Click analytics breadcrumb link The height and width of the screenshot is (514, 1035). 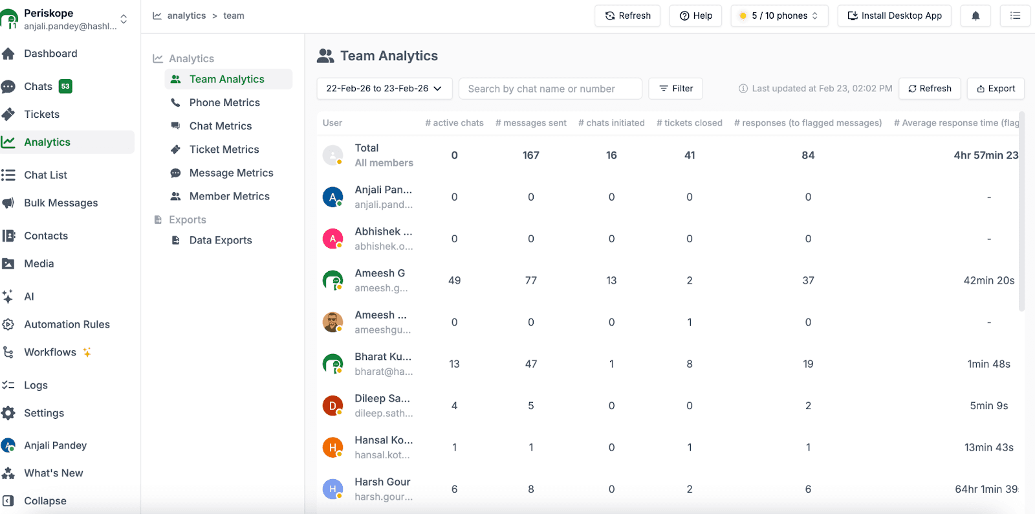tap(186, 16)
